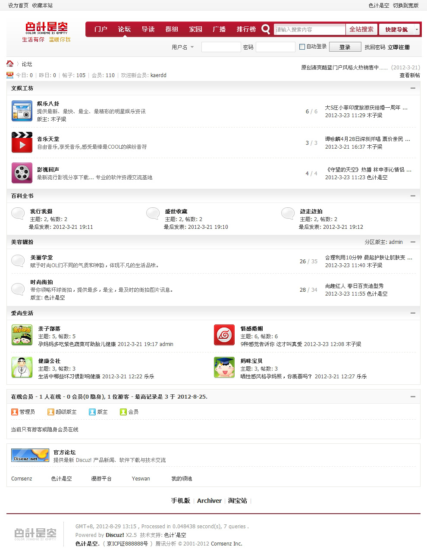Focus the 密码 password input field
Viewport: 427px width, 552px height.
(275, 47)
